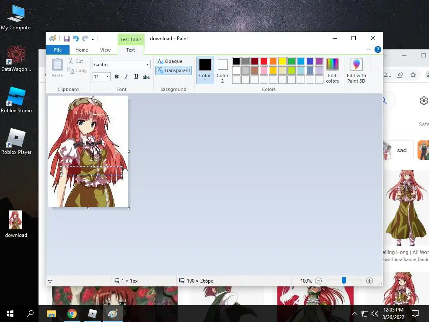Image resolution: width=429 pixels, height=322 pixels.
Task: Click the Cut scissors button
Action: click(x=76, y=61)
